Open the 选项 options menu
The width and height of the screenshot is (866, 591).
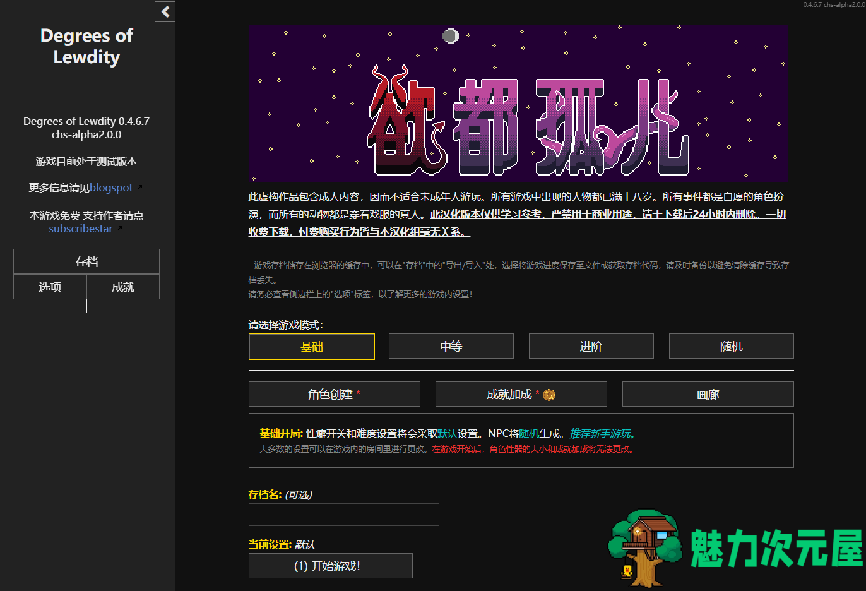click(50, 287)
